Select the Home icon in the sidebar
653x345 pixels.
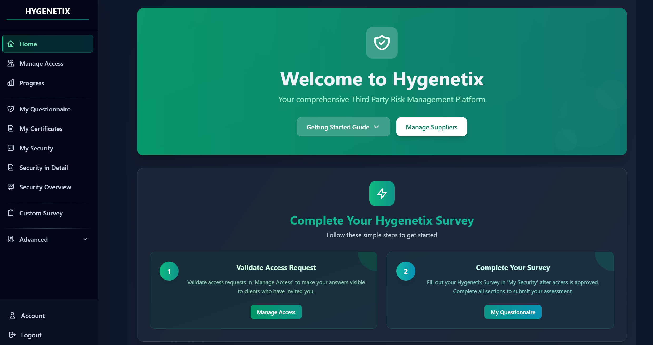[x=11, y=44]
